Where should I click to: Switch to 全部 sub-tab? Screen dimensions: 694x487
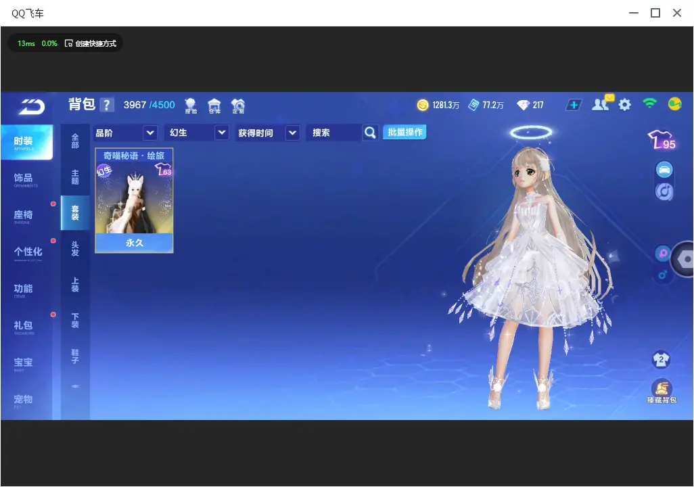coord(75,141)
